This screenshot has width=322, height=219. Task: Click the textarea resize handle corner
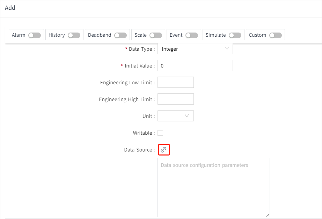(x=268, y=215)
